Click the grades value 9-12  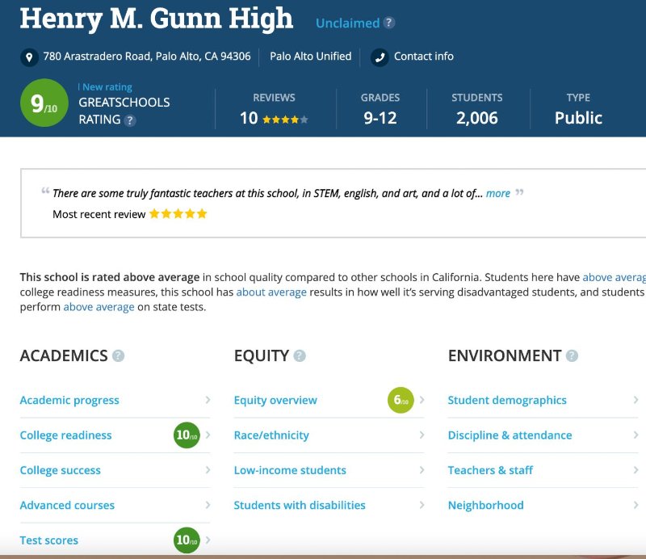tap(380, 118)
